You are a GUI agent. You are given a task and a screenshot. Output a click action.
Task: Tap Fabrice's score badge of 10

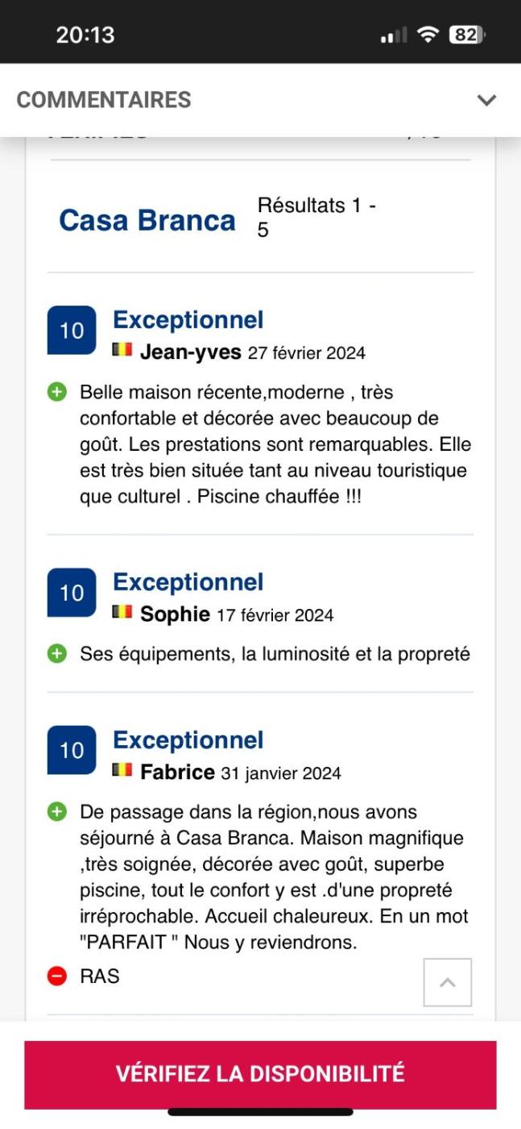(x=72, y=750)
